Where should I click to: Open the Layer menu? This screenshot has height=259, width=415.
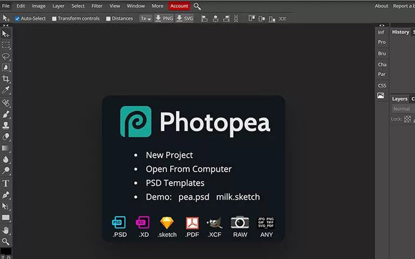tap(58, 6)
